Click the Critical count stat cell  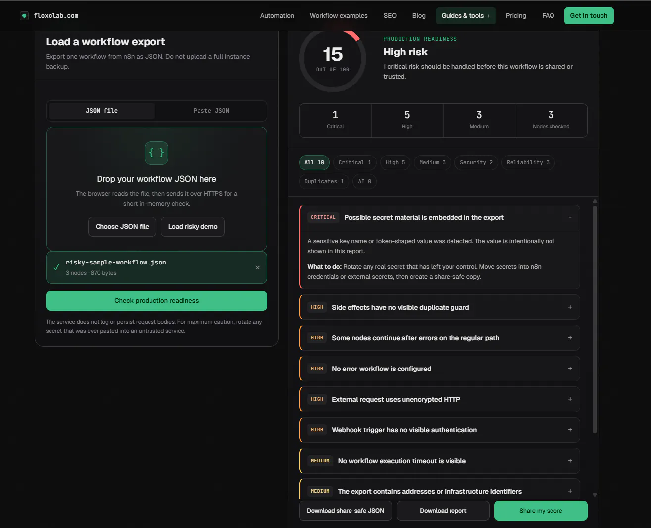click(x=335, y=120)
